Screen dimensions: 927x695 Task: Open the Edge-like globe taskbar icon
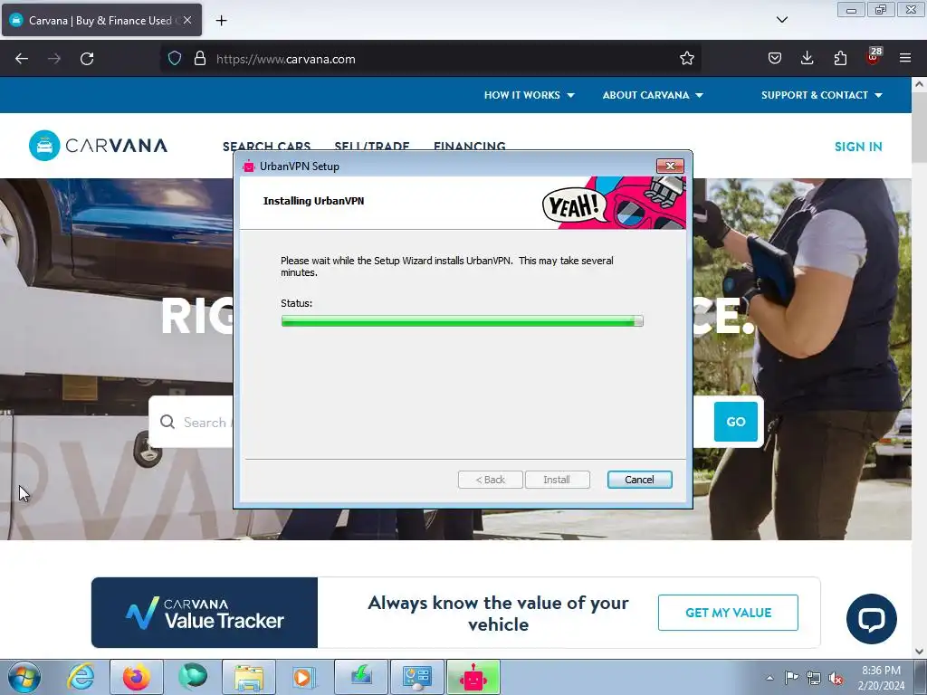pyautogui.click(x=193, y=677)
